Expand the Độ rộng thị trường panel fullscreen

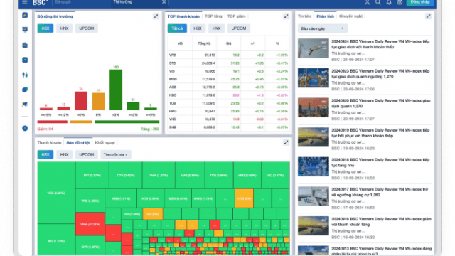click(x=156, y=16)
